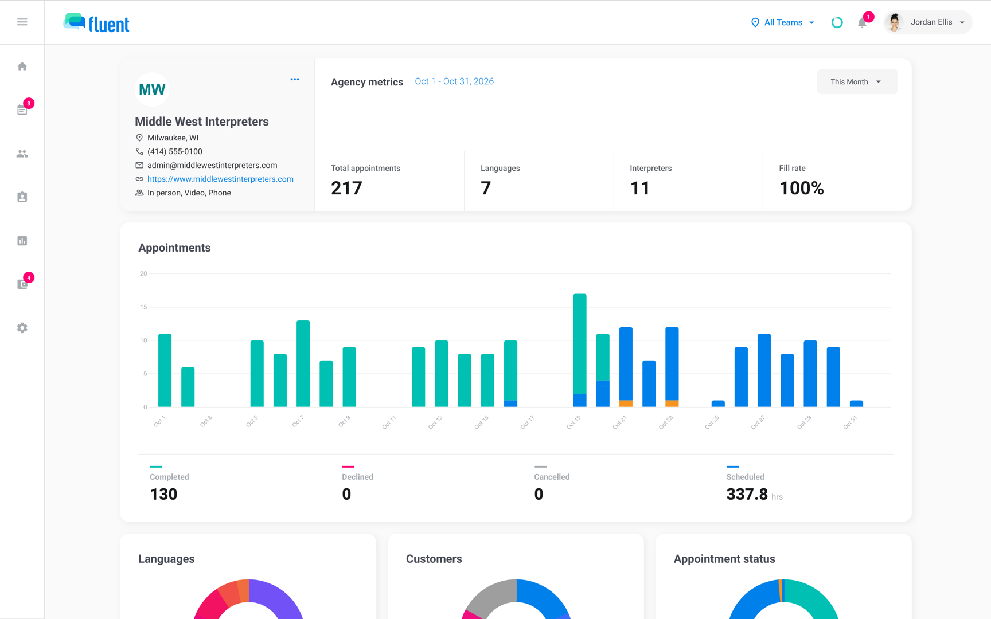The height and width of the screenshot is (619, 991).
Task: Click the email admin@middlewestinterpreters.com
Action: pos(212,165)
